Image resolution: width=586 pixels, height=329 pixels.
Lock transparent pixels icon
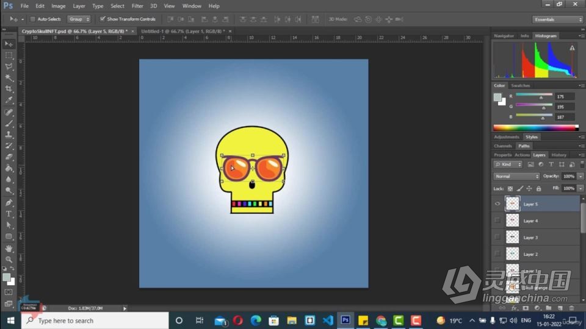(510, 189)
